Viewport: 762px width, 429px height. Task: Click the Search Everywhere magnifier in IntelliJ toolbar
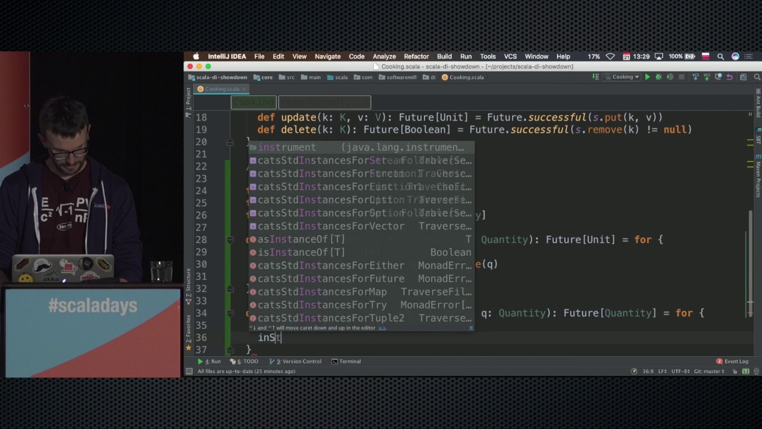(x=757, y=77)
